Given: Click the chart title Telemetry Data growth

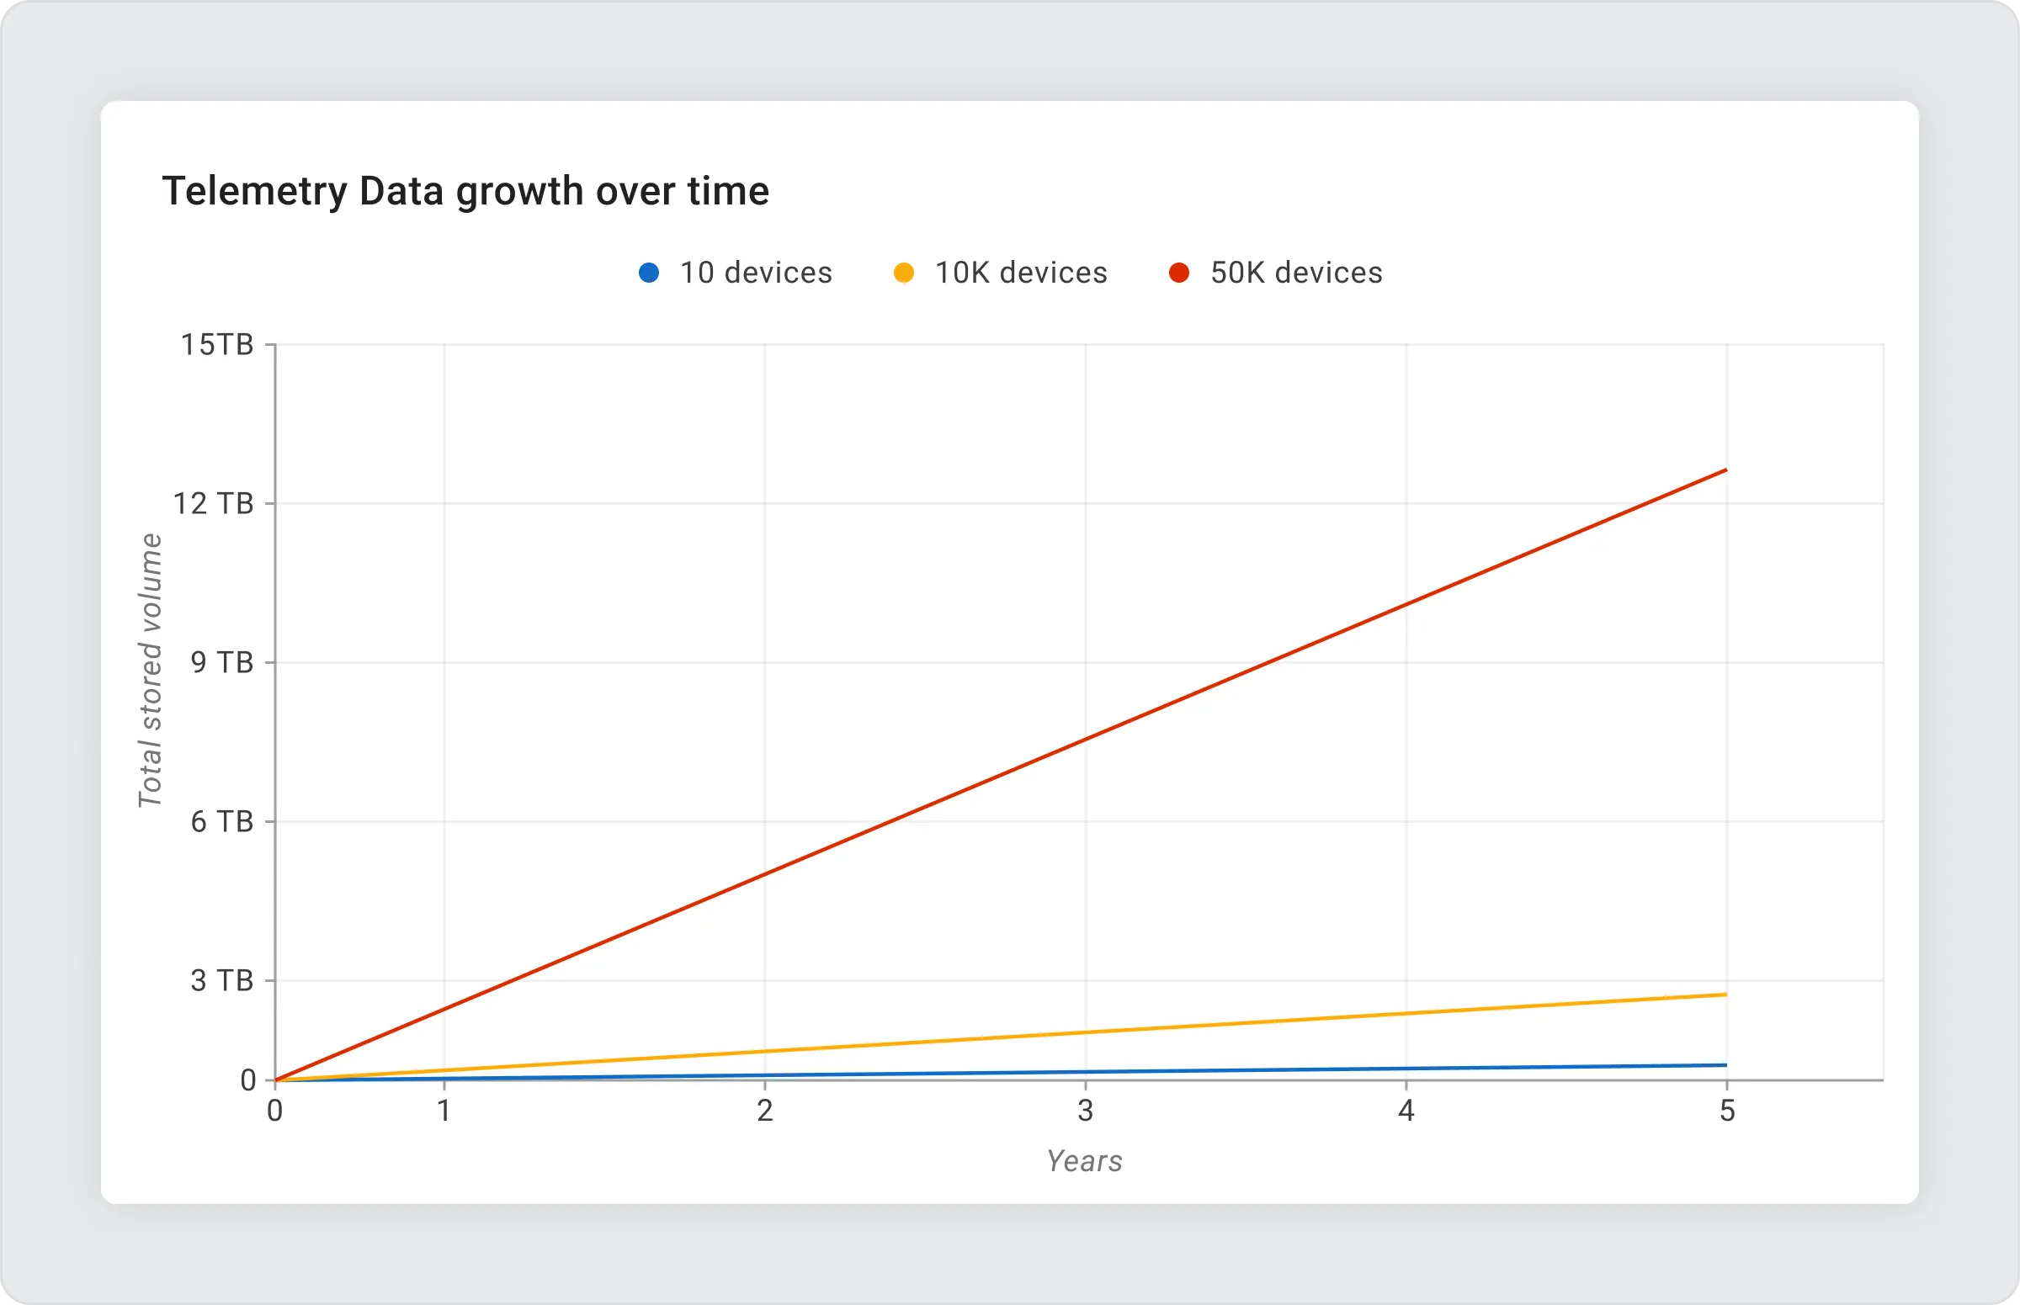Looking at the screenshot, I should click(x=465, y=191).
